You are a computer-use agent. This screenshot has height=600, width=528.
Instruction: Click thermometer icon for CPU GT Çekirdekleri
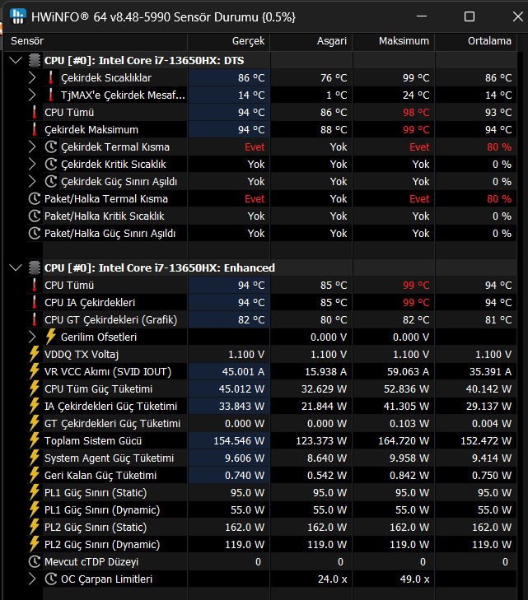point(35,319)
